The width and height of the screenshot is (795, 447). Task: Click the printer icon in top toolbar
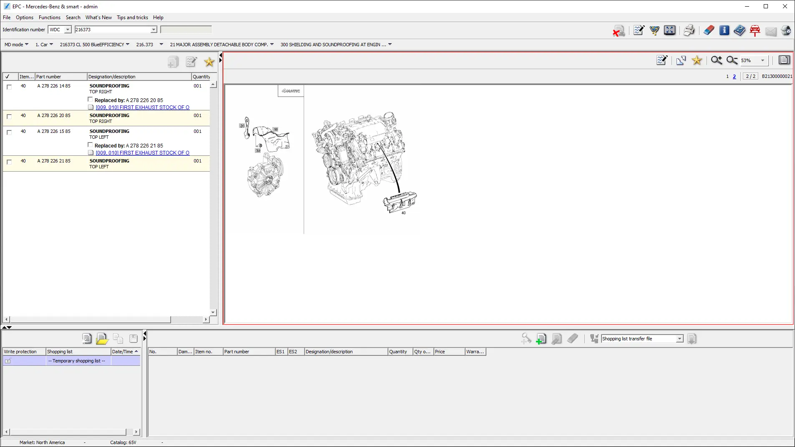tap(689, 30)
